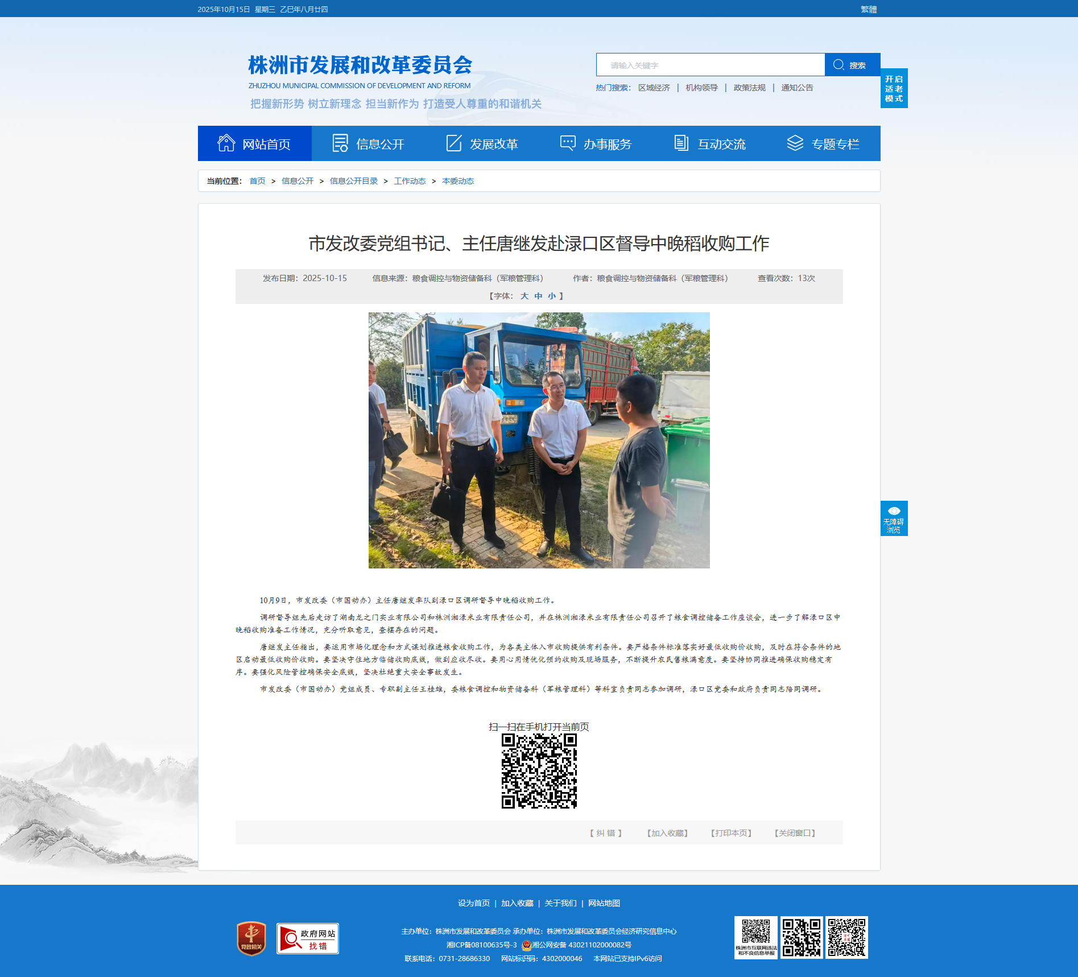Enable 开启适老模式 elderly-friendly mode
This screenshot has height=977, width=1078.
894,89
